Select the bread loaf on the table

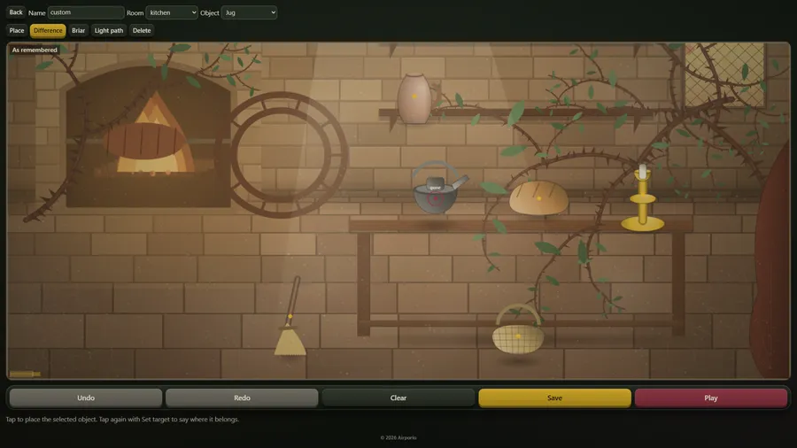[538, 198]
